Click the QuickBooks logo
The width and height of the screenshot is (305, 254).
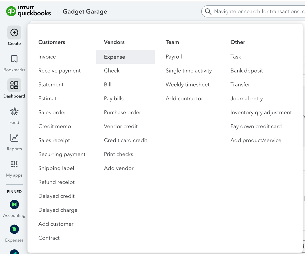(28, 11)
